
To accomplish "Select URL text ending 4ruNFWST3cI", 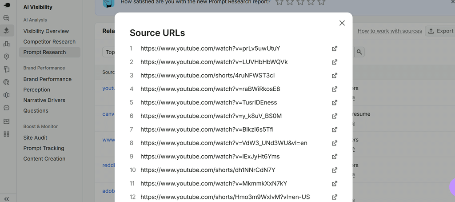I will point(208,76).
